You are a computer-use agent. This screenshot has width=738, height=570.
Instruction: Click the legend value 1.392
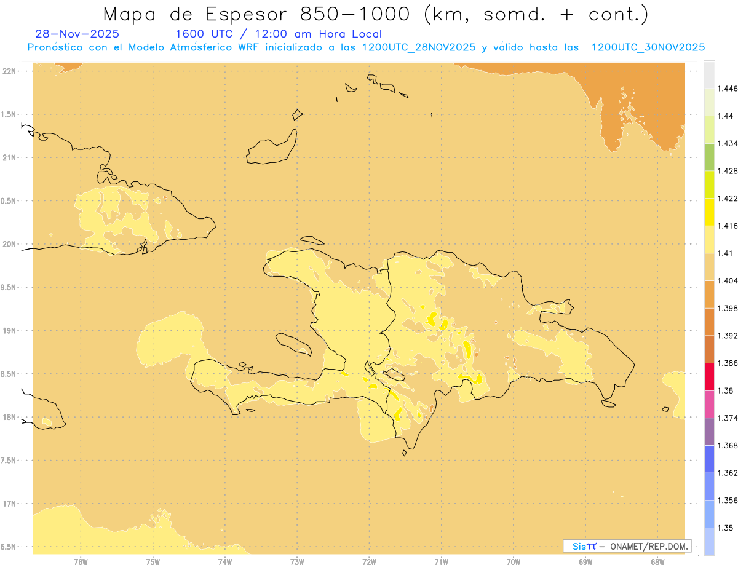pyautogui.click(x=728, y=336)
